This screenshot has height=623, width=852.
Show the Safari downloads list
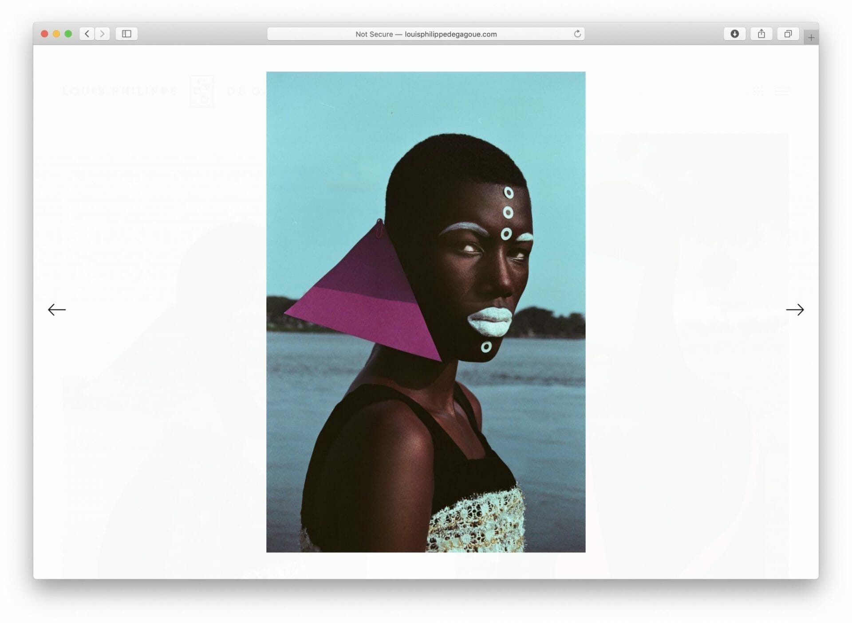click(734, 34)
